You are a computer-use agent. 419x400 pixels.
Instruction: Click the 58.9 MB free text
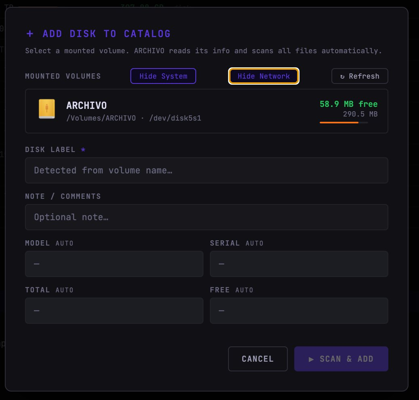pyautogui.click(x=349, y=104)
